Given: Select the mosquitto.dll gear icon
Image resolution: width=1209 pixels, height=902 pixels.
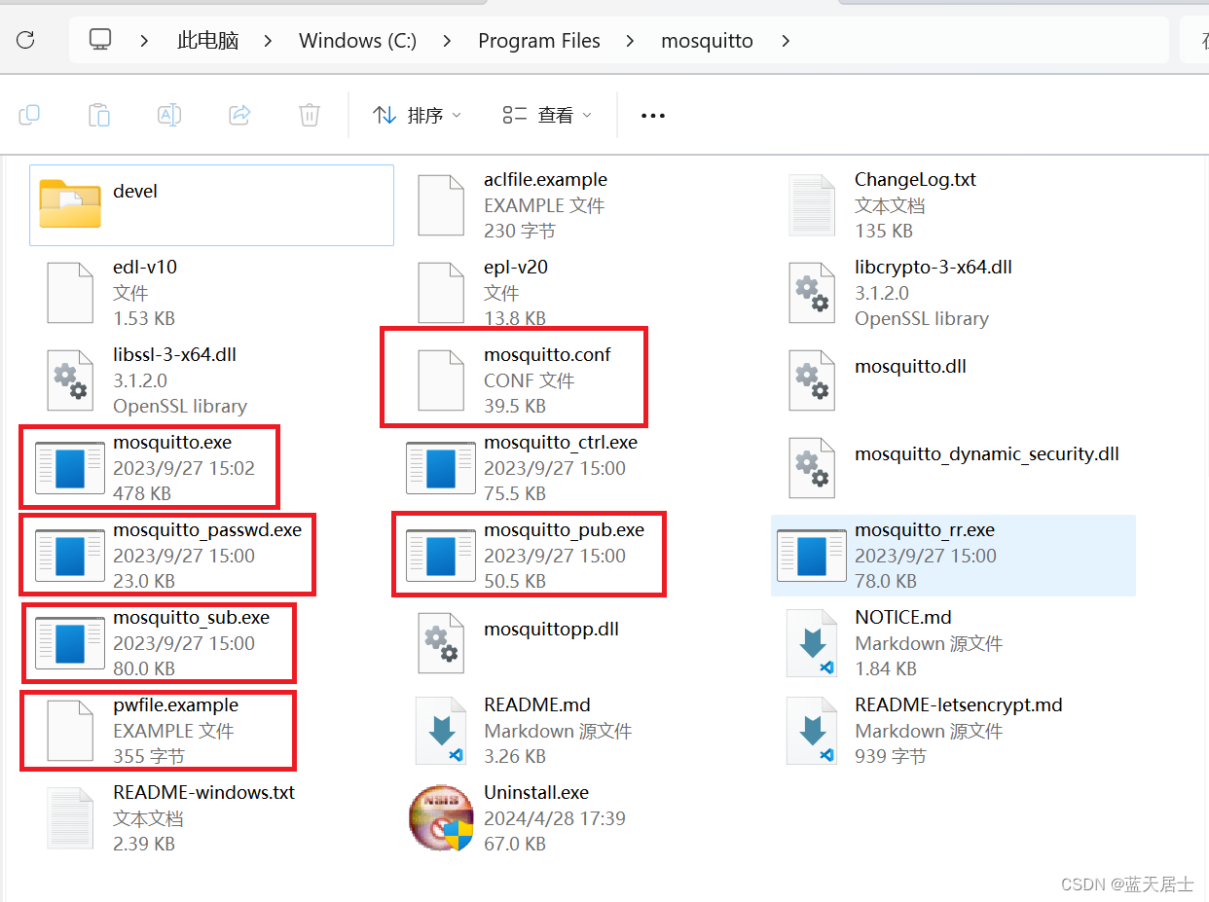Looking at the screenshot, I should click(x=812, y=379).
